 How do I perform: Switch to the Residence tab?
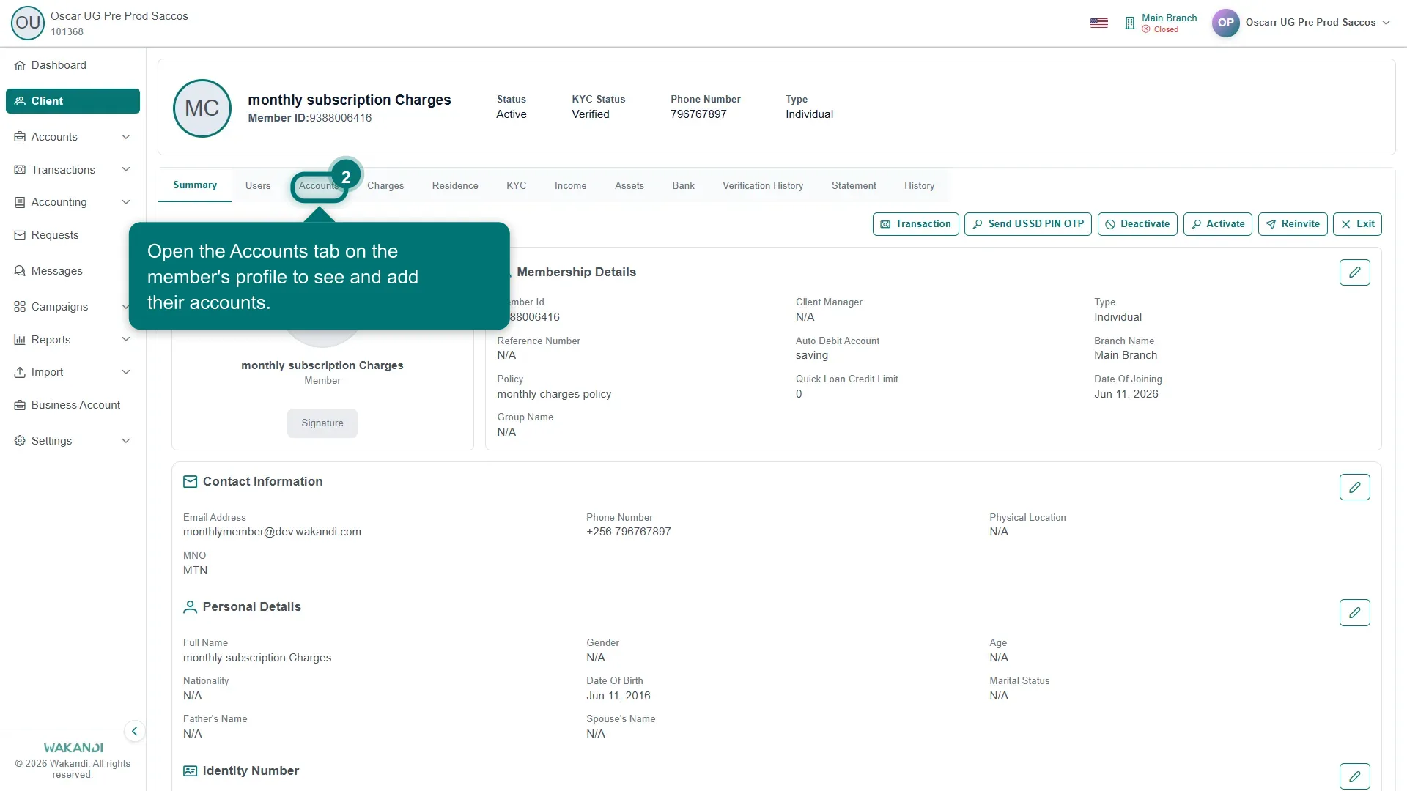[x=455, y=186]
